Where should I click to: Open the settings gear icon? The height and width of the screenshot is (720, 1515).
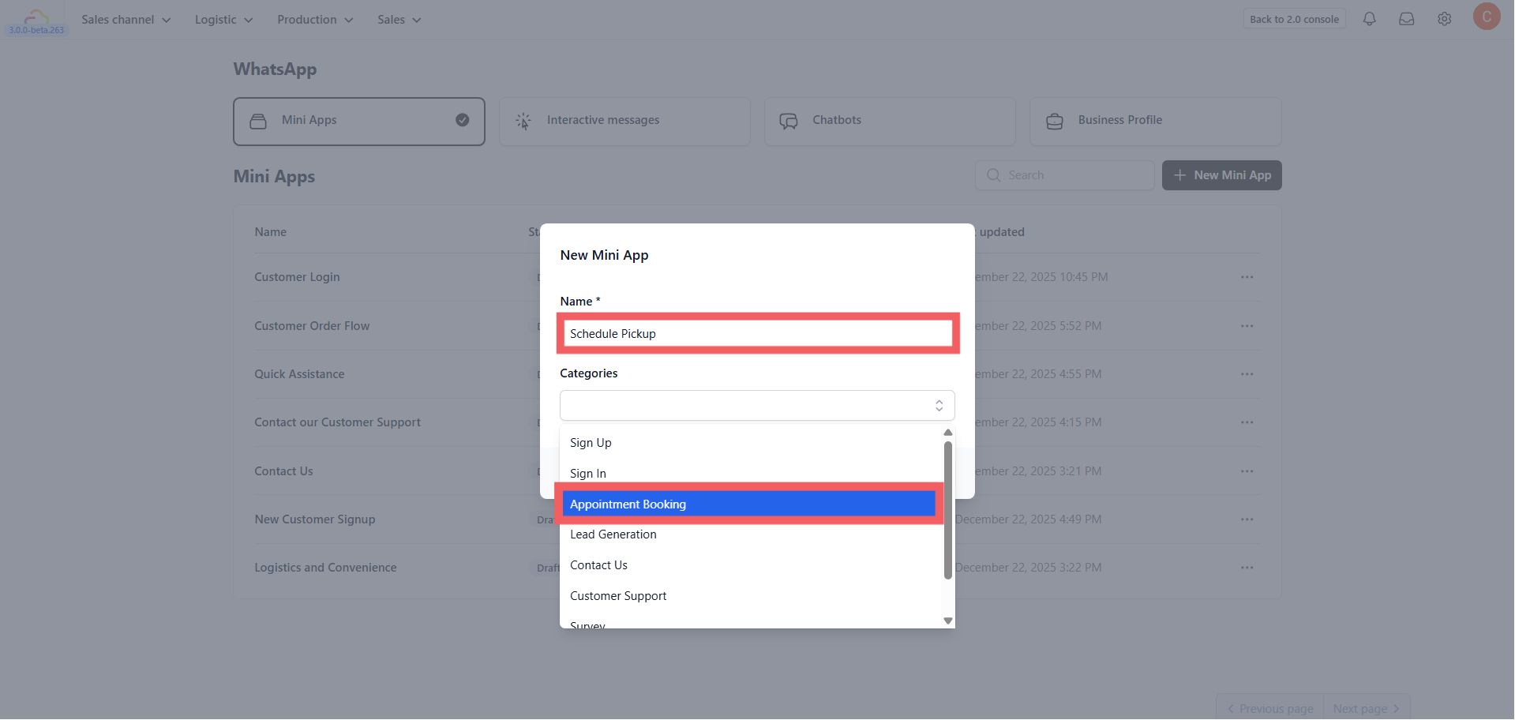[x=1444, y=19]
